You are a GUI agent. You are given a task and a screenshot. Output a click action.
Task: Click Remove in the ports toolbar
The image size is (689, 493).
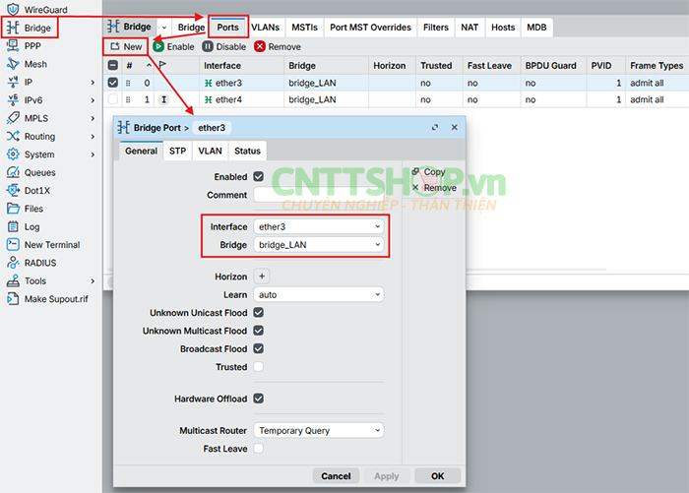(x=278, y=46)
